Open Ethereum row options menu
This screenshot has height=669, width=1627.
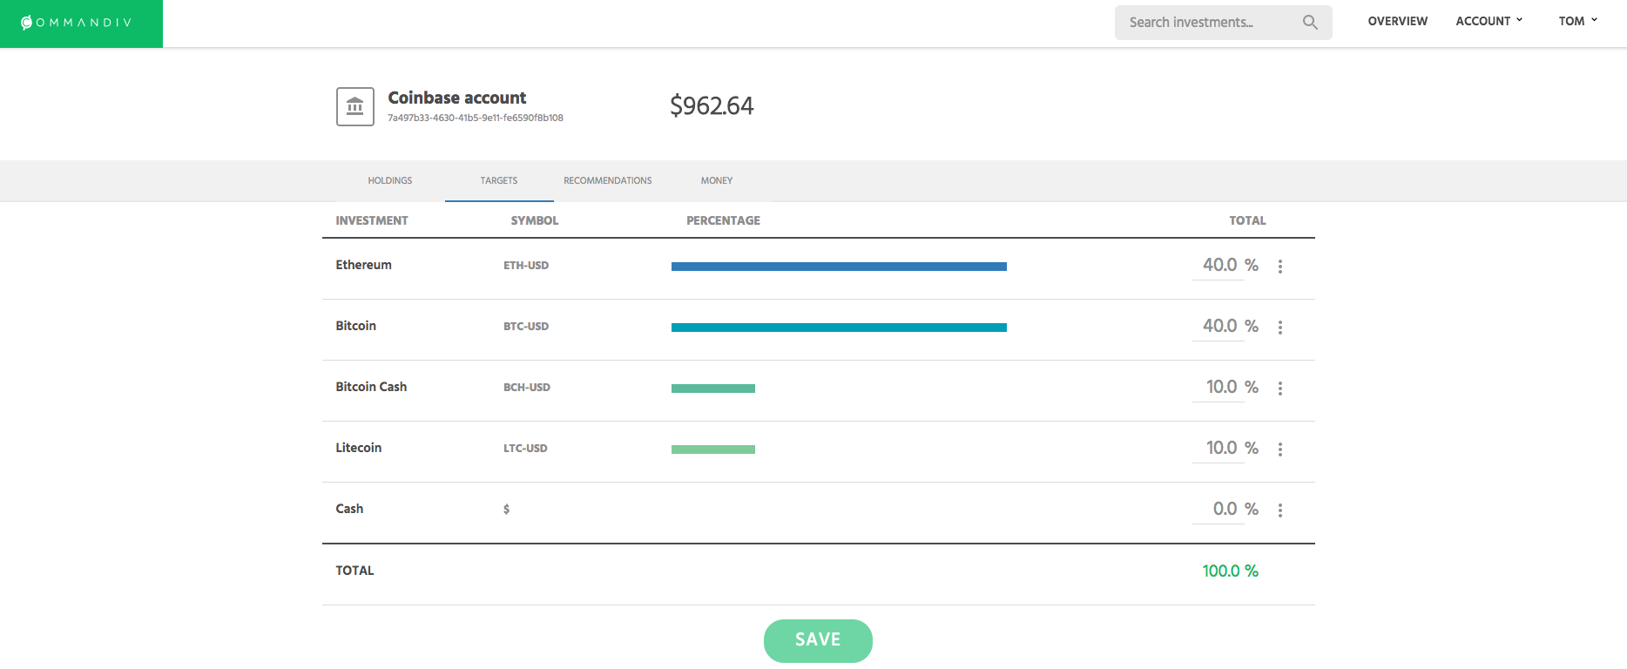pos(1280,267)
